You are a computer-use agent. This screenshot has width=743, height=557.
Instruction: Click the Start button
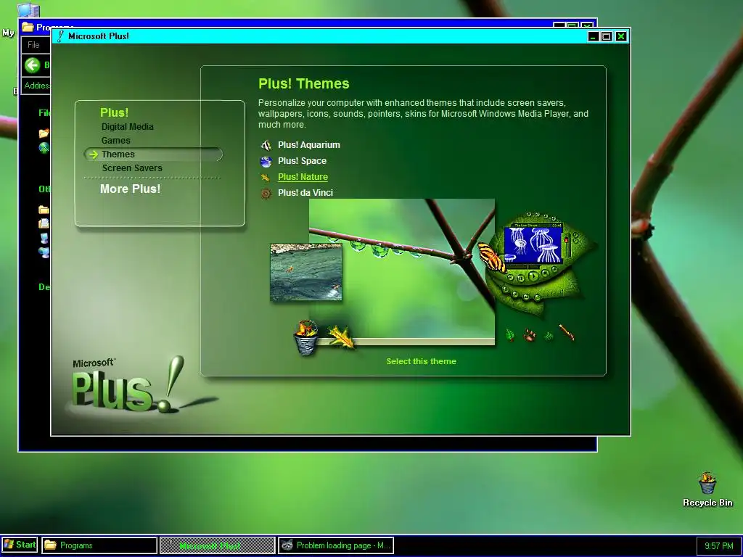coord(20,545)
